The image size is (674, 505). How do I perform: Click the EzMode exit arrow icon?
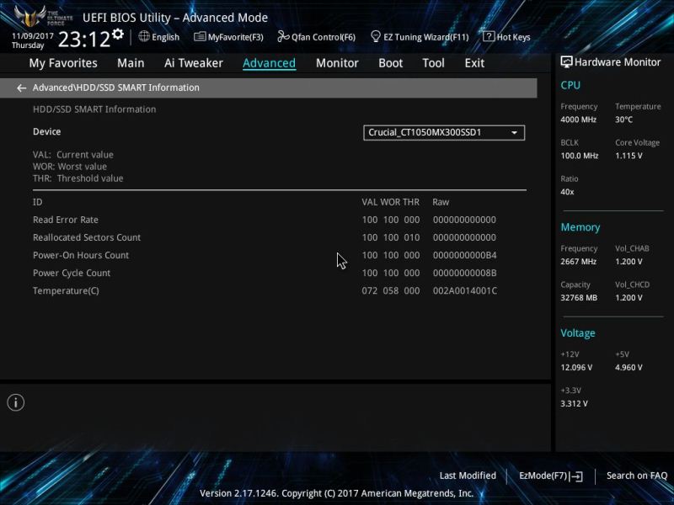tap(577, 476)
